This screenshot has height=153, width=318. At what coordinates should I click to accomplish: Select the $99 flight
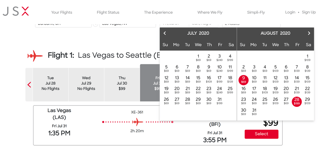pyautogui.click(x=262, y=134)
